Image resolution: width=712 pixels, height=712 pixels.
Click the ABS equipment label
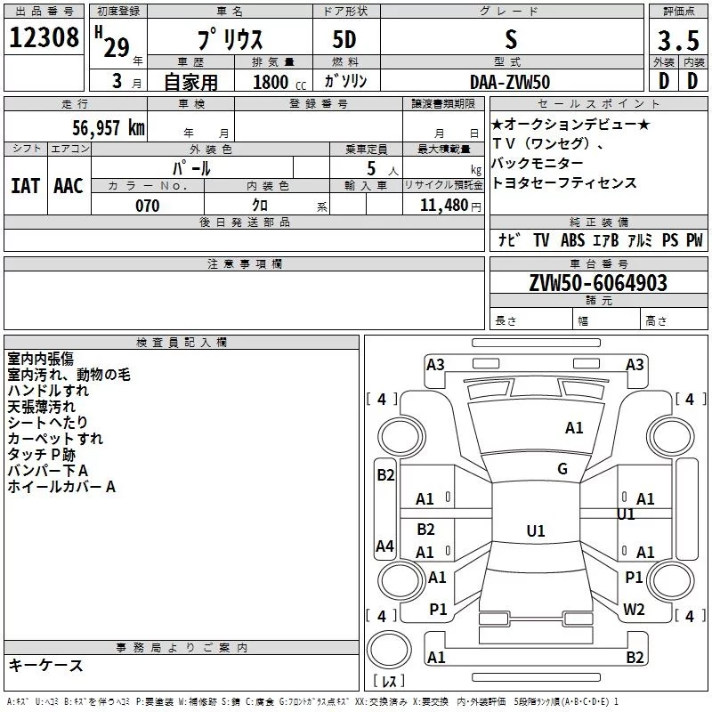pos(572,240)
